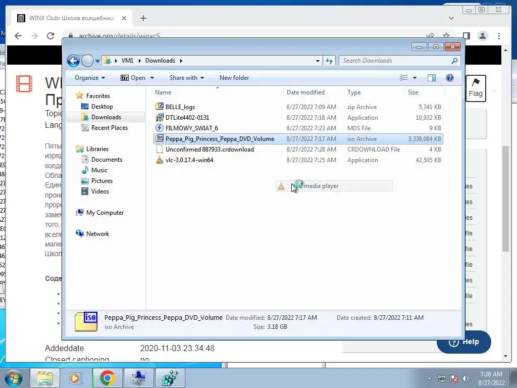
Task: Switch to WINX Club Chrome tab
Action: click(x=71, y=18)
